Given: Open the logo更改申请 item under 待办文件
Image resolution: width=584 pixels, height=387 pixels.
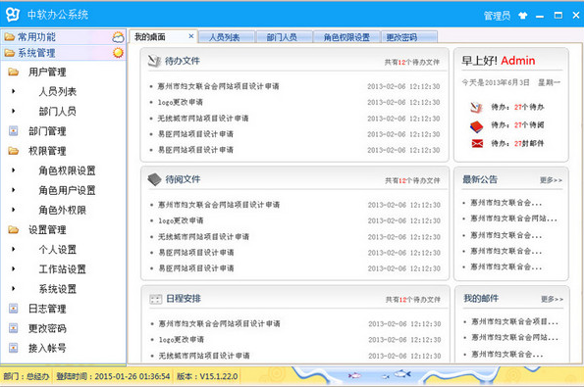Looking at the screenshot, I should 181,102.
